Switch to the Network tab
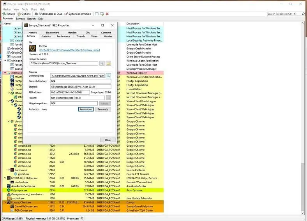 tap(31, 19)
